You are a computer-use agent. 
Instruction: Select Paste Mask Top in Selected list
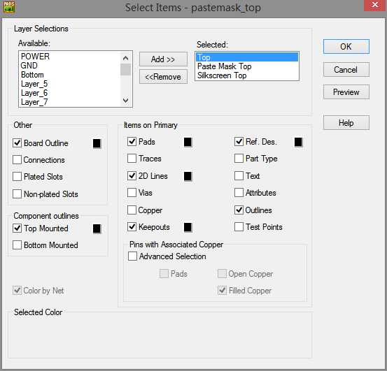(225, 66)
